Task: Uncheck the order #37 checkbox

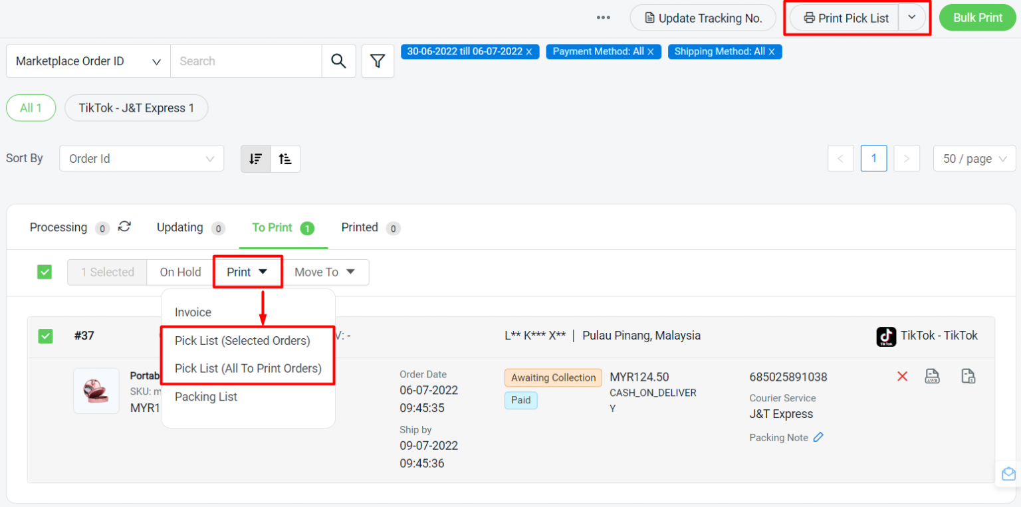Action: 45,336
